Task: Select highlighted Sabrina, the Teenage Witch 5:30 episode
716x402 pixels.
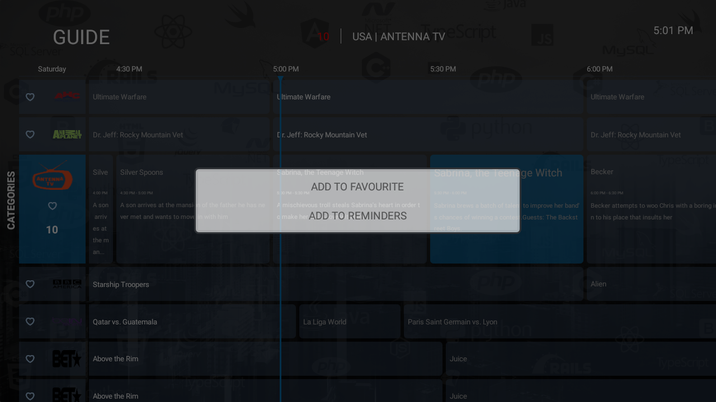Action: (507, 209)
